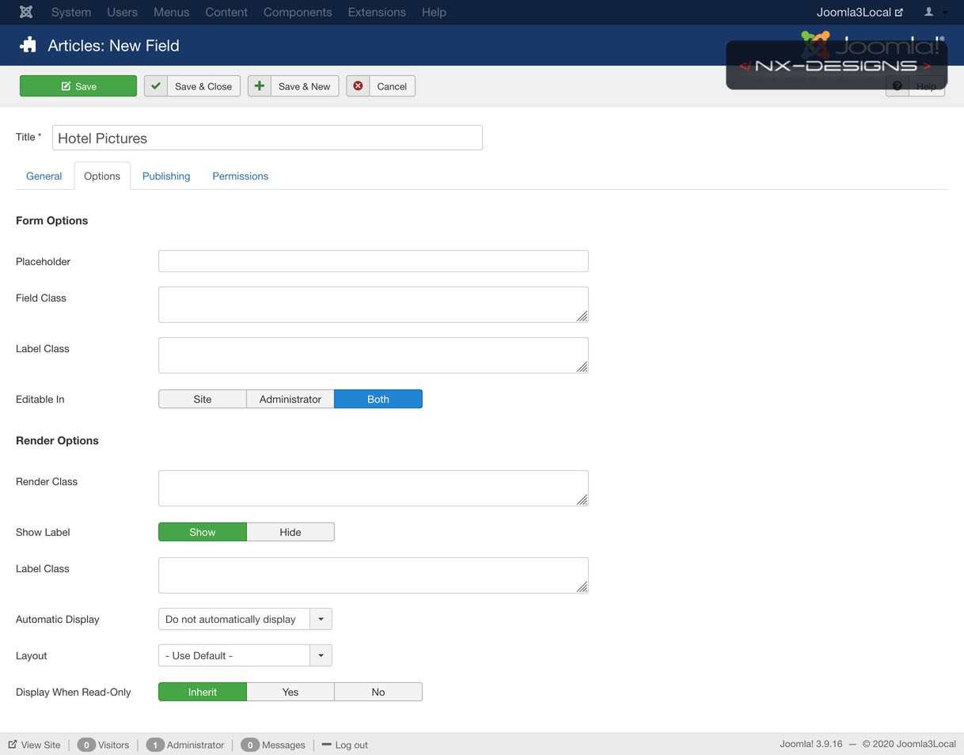This screenshot has width=964, height=755.
Task: Open the Help menu in the top bar
Action: click(x=434, y=12)
